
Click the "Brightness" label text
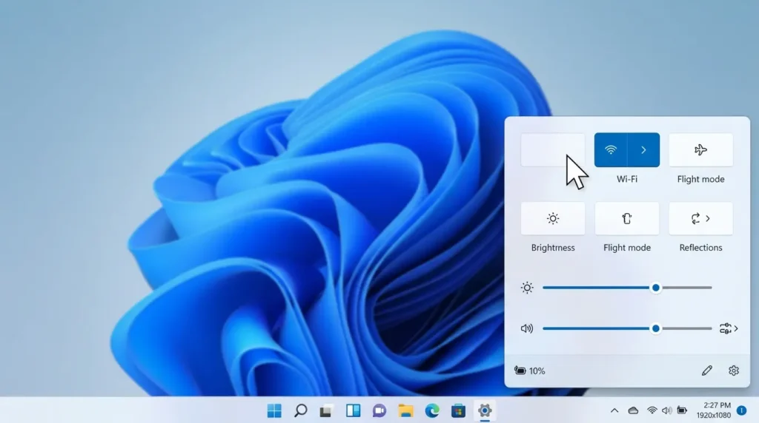tap(553, 248)
